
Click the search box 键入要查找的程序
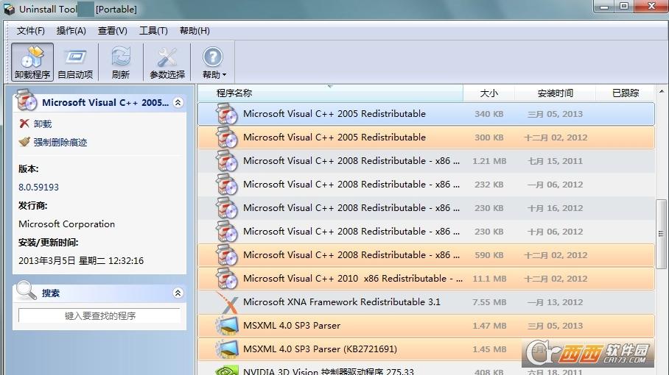[x=99, y=316]
